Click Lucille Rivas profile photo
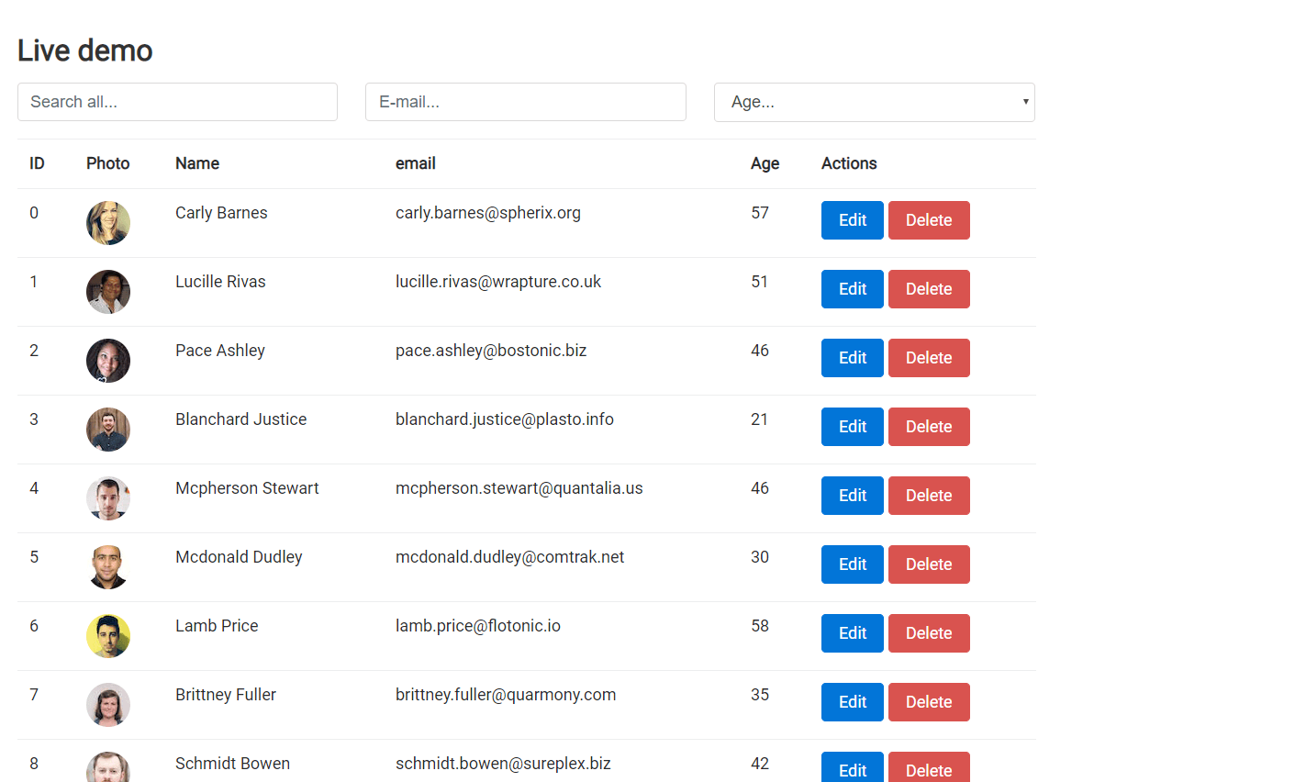Image resolution: width=1295 pixels, height=782 pixels. [x=108, y=292]
